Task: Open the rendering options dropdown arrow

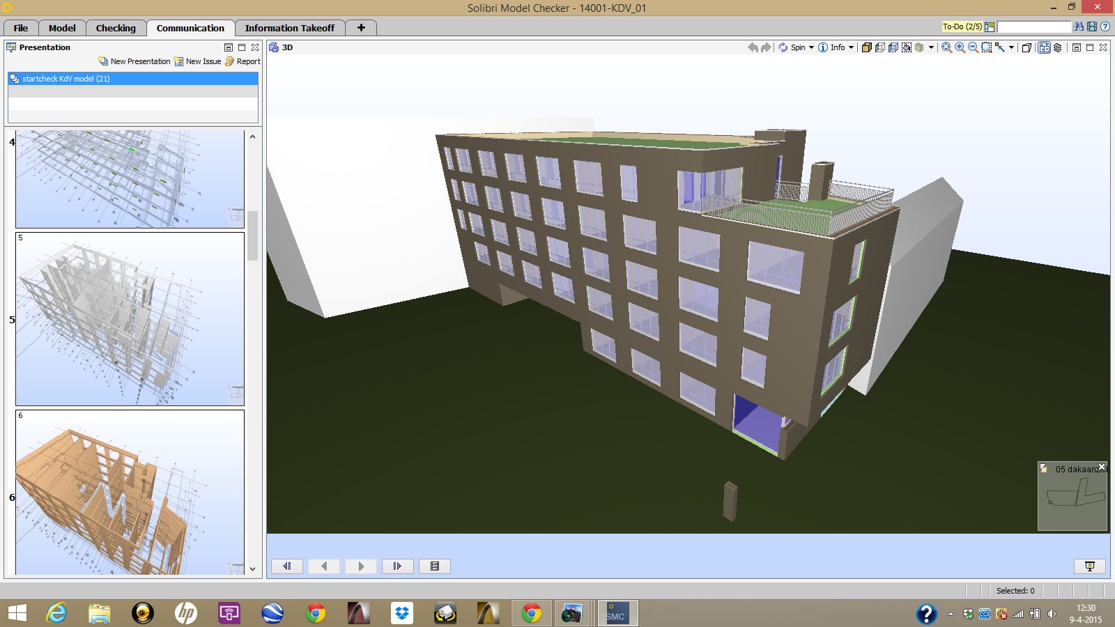Action: (931, 47)
